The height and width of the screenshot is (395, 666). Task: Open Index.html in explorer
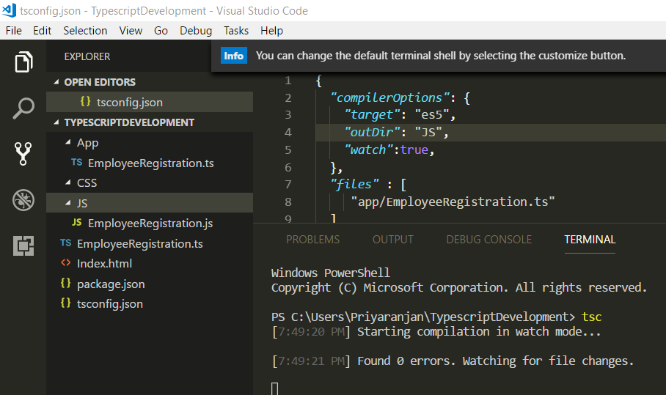(x=104, y=263)
